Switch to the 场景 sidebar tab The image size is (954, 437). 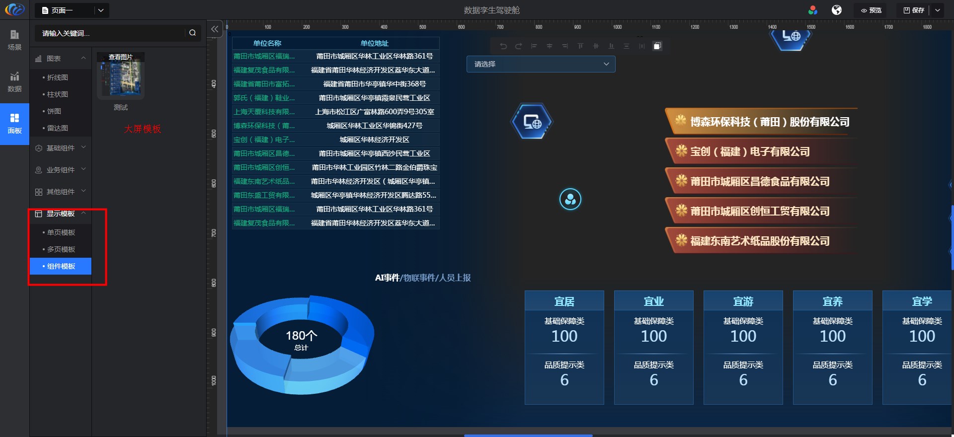coord(14,40)
